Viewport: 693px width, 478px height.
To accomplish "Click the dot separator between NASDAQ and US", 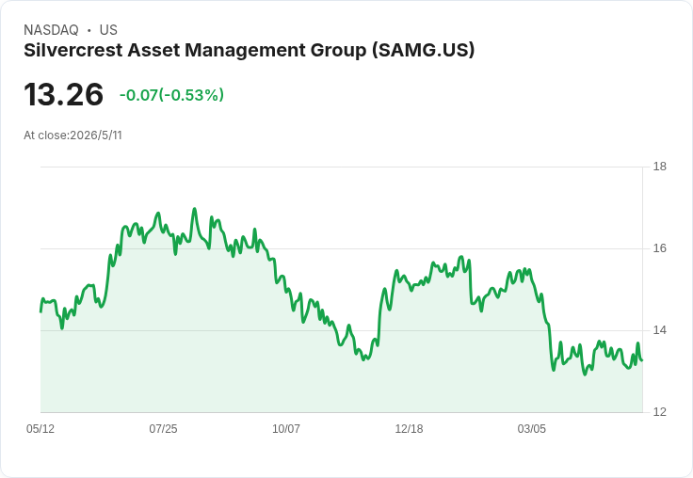I will point(89,30).
